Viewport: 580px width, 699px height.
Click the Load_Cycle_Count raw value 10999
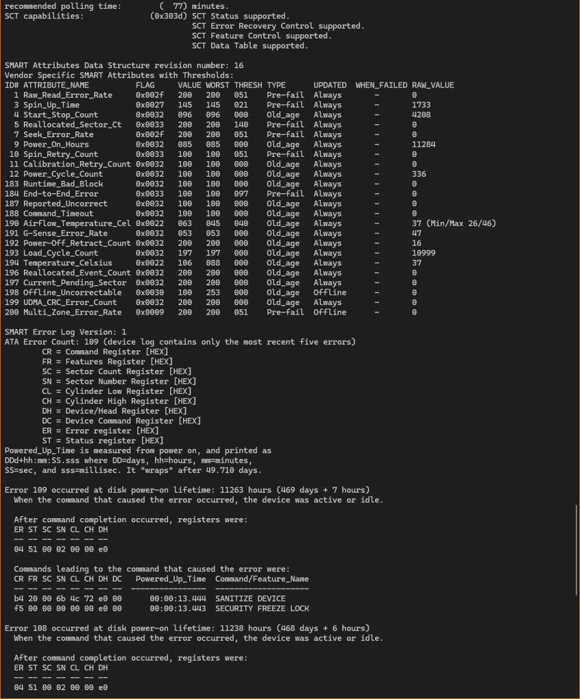[424, 253]
